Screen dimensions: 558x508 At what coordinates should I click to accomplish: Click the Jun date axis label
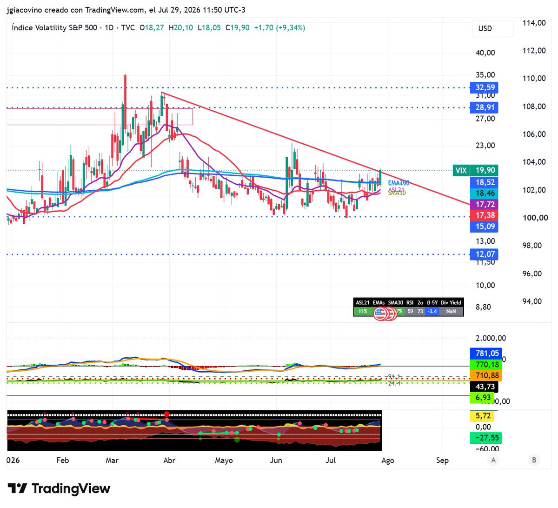coord(276,460)
